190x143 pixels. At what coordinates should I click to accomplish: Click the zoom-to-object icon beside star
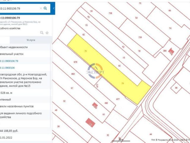coord(42,33)
